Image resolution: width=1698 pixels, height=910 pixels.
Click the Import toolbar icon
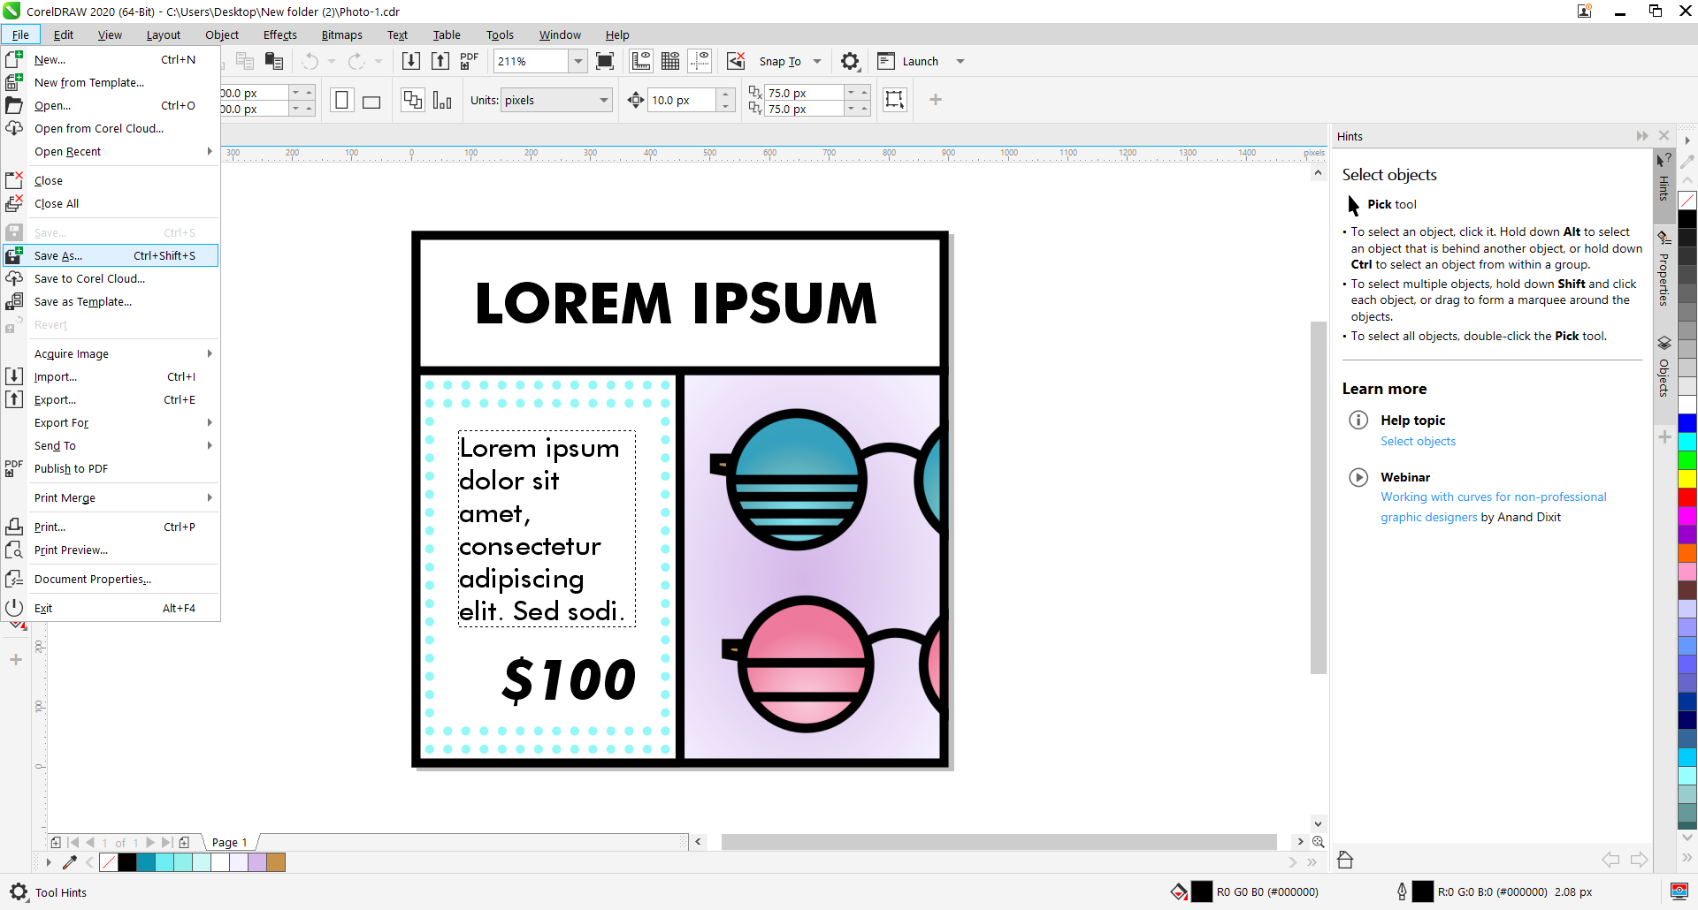click(x=411, y=61)
